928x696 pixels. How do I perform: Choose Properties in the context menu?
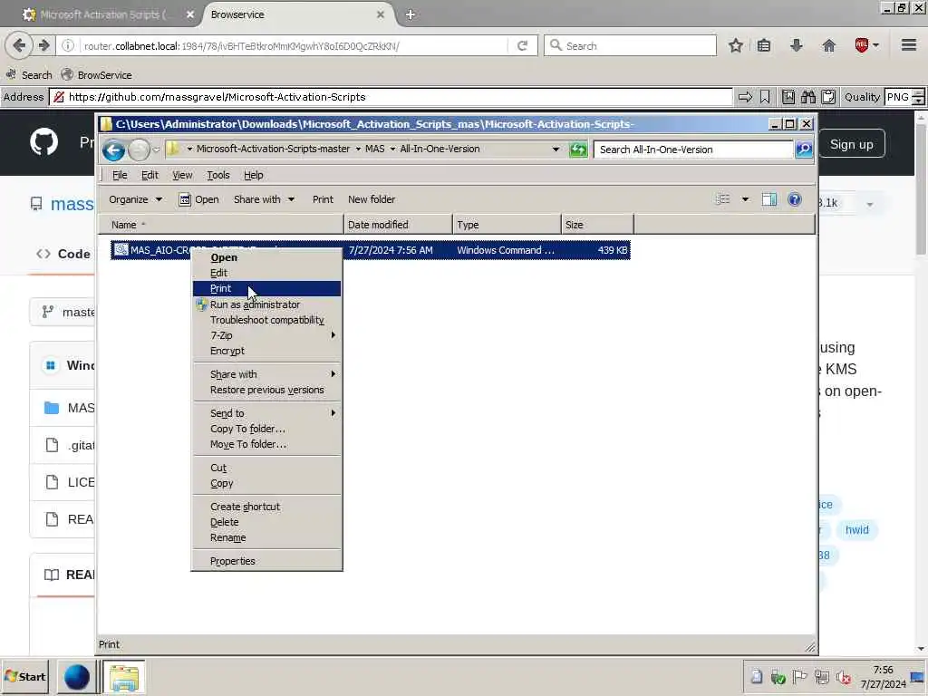pyautogui.click(x=267, y=561)
